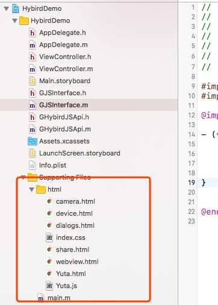Click the camera.html file icon
This screenshot has width=218, height=305.
[49, 201]
